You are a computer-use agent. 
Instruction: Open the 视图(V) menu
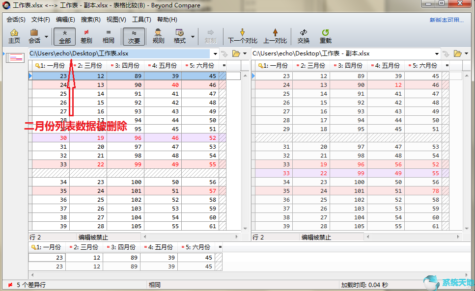tap(116, 20)
